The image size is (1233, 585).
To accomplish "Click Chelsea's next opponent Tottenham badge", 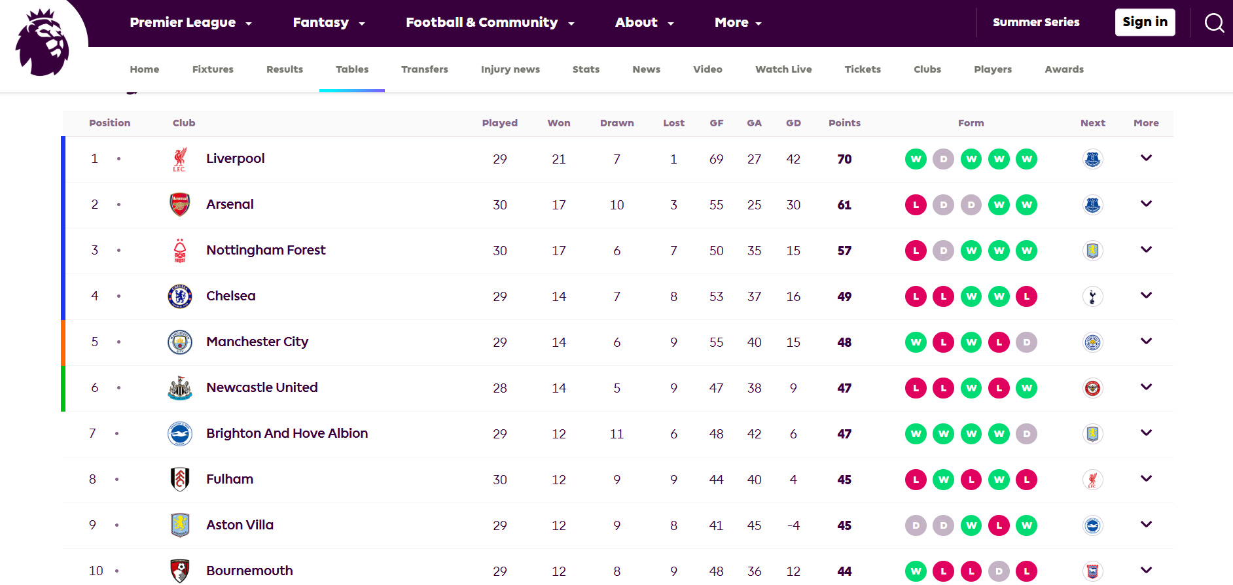I will (1092, 296).
